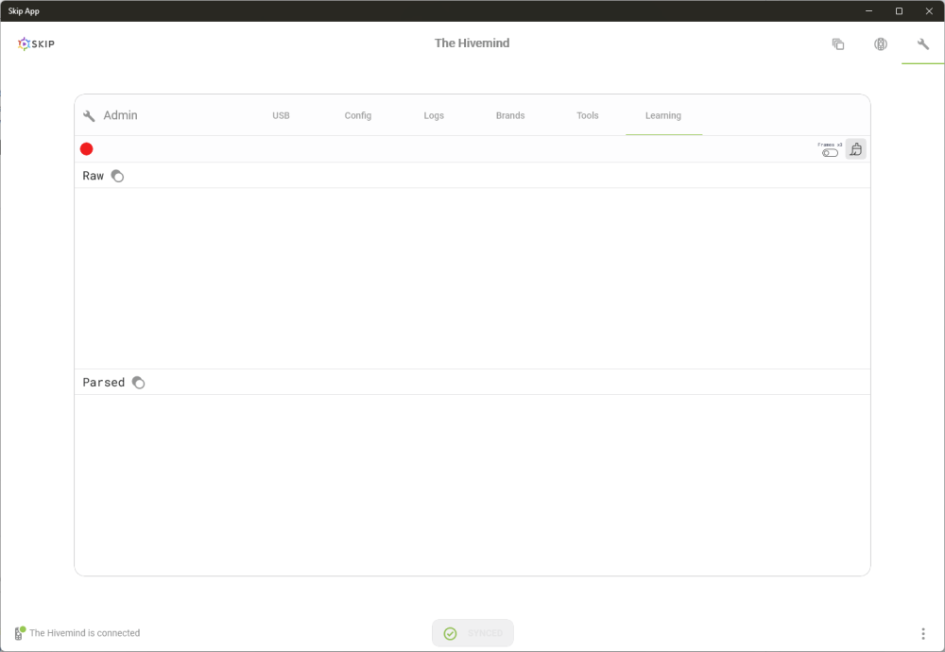
Task: Select the Learning tab
Action: pos(663,115)
